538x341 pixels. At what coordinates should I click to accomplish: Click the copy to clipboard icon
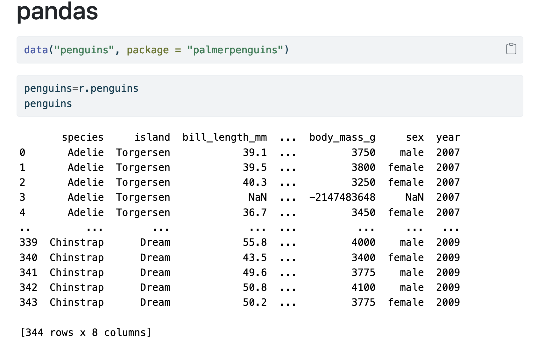511,49
